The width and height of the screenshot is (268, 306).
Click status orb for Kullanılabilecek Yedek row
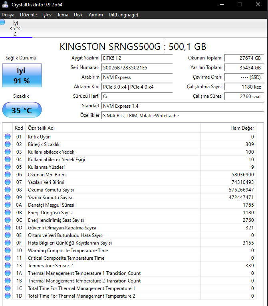pos(8,152)
